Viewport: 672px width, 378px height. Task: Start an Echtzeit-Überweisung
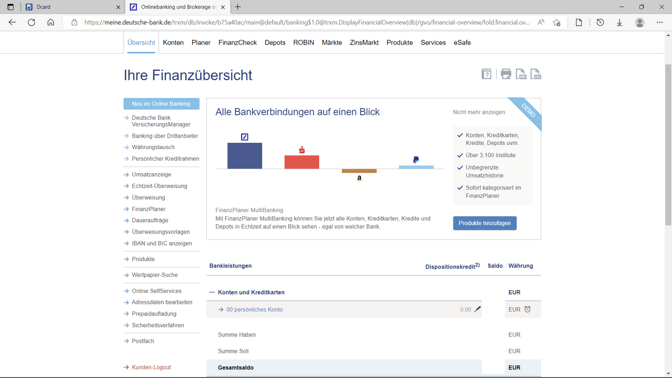click(x=160, y=186)
